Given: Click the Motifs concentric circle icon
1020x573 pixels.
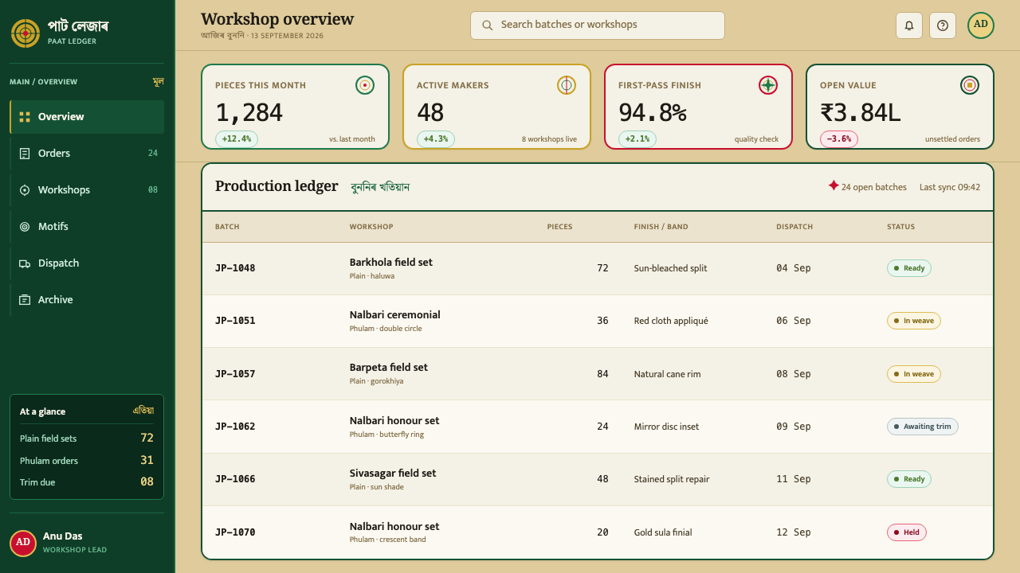Looking at the screenshot, I should pos(25,227).
